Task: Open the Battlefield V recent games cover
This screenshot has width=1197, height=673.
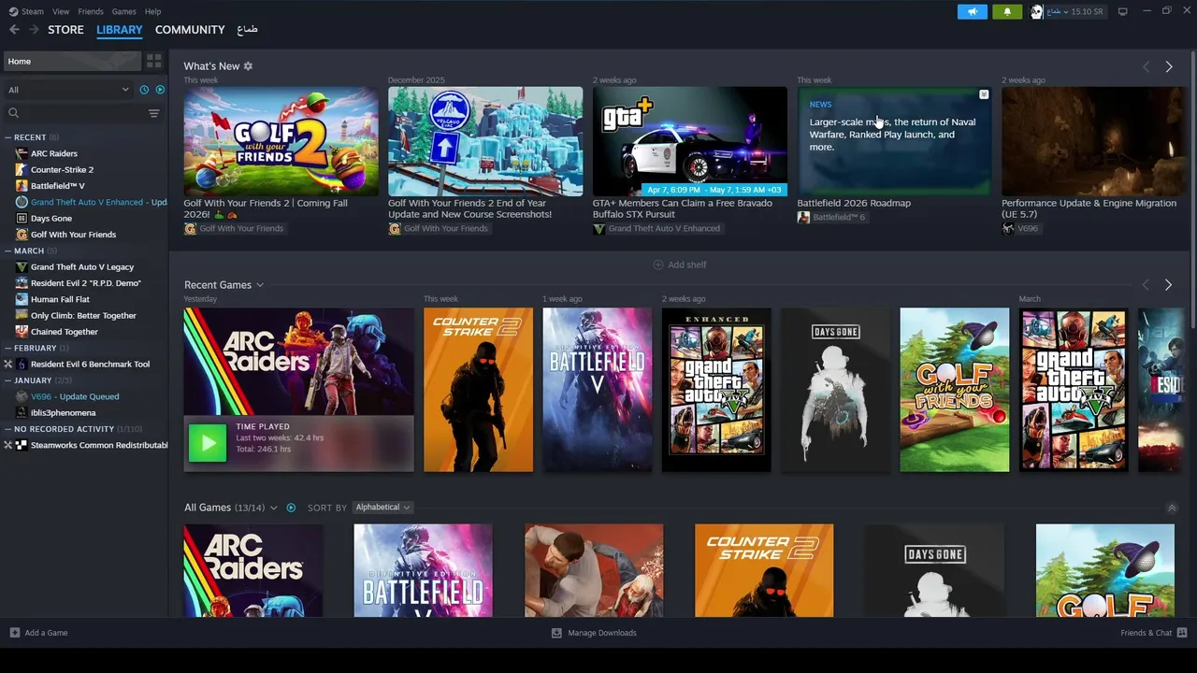Action: click(x=598, y=390)
